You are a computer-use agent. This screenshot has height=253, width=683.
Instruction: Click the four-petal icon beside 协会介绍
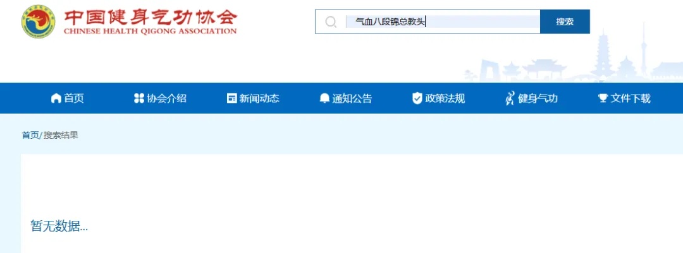(138, 98)
